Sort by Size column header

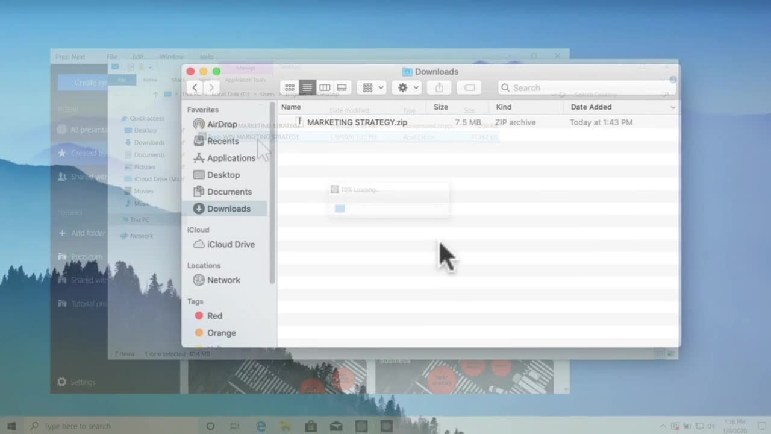[441, 107]
